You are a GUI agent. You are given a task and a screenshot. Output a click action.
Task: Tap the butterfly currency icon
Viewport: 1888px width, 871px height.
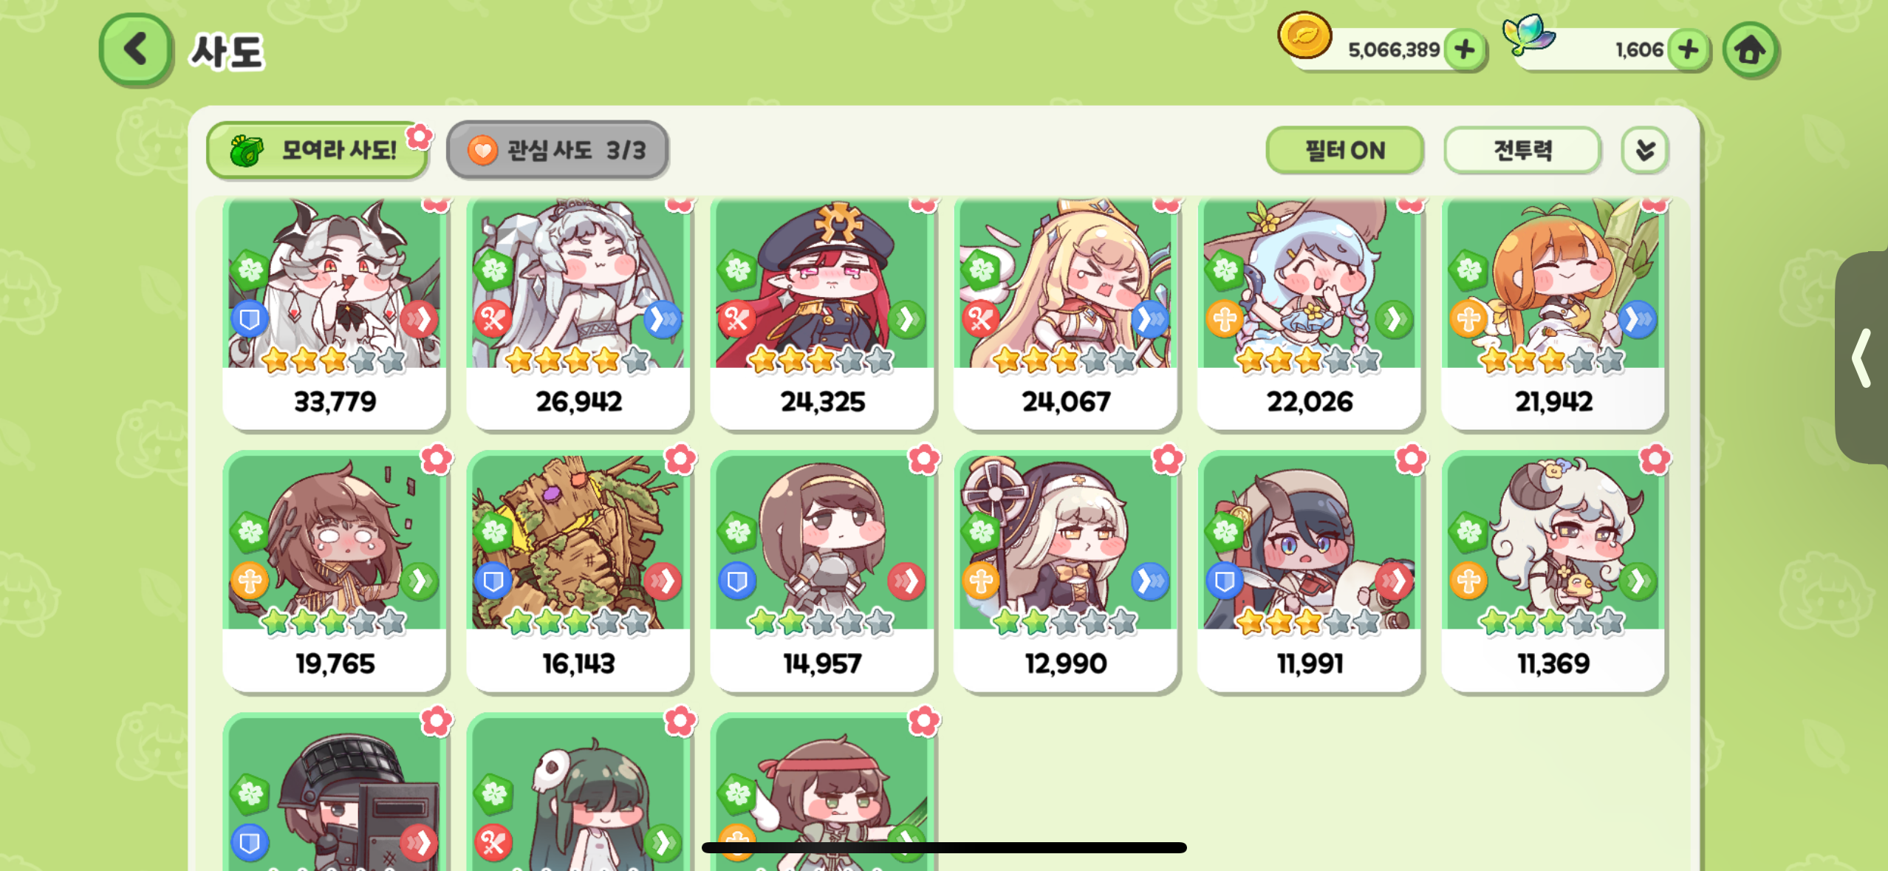(x=1528, y=33)
